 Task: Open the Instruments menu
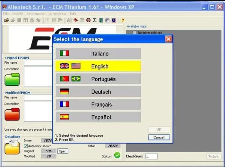coord(36,14)
